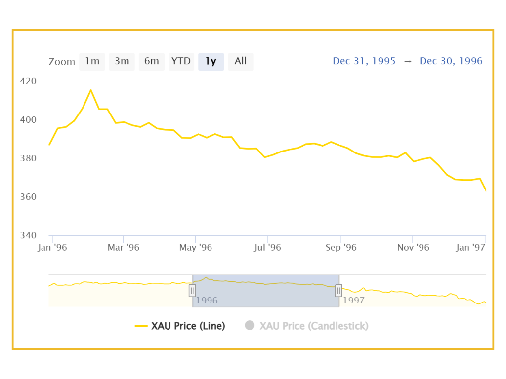Edit the Dec 31, 1995 start date
This screenshot has height=379, width=506.
[364, 61]
